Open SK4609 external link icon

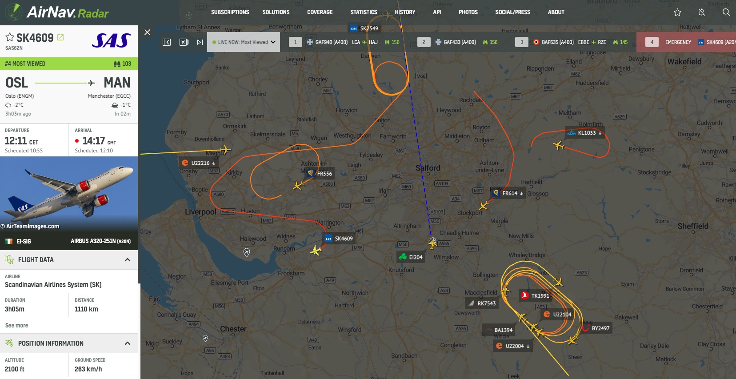click(60, 37)
